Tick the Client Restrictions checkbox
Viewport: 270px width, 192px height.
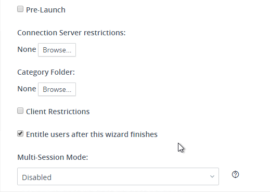[20, 111]
